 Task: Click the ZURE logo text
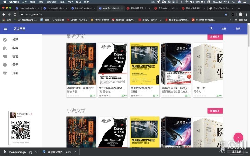(x=19, y=29)
